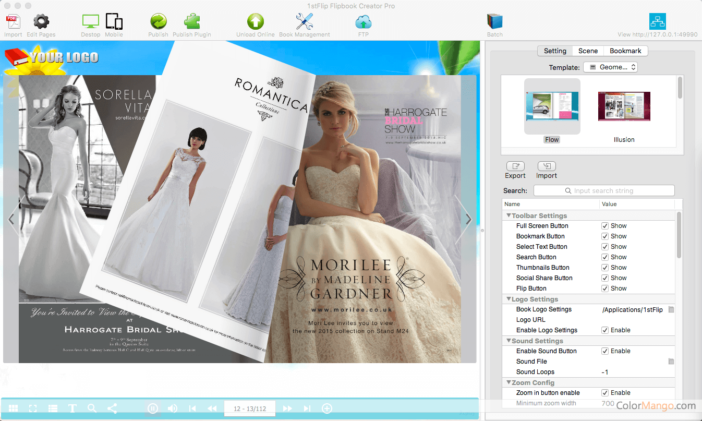Viewport: 702px width, 421px height.
Task: Select the Logo URL row
Action: (589, 320)
